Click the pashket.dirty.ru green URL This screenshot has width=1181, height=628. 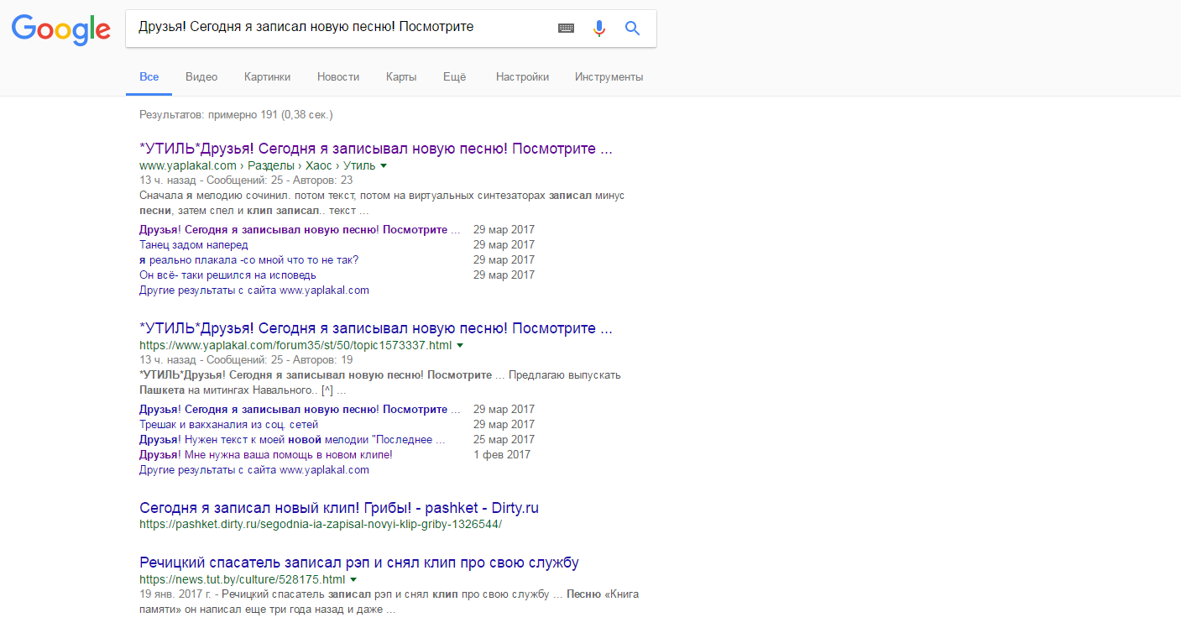click(x=321, y=525)
